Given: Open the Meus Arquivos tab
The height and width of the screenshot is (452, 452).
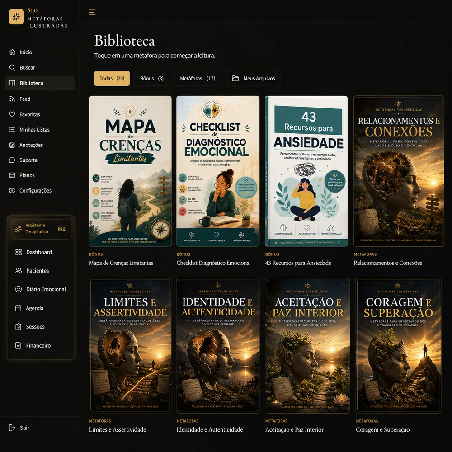Looking at the screenshot, I should 254,78.
